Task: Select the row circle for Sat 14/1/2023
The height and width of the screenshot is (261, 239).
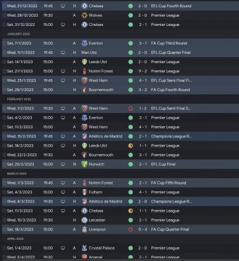Action: click(5, 62)
